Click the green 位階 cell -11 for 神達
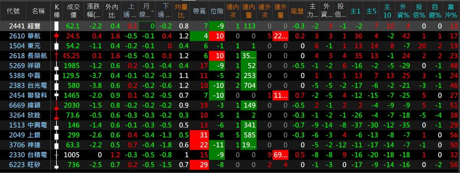The width and height of the screenshot is (460, 173). (x=217, y=145)
